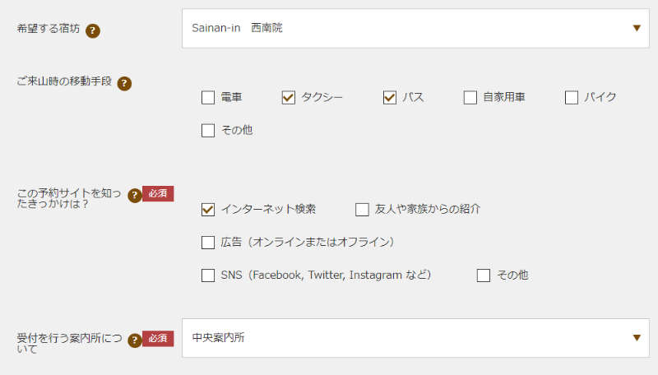This screenshot has height=375, width=658.
Task: Click 必須 badge beside 予約サイト question
Action: pos(158,193)
